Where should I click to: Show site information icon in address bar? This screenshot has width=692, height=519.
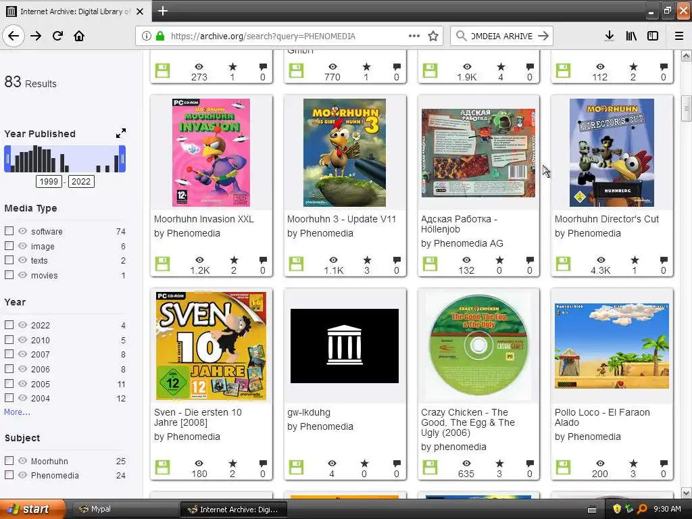[147, 36]
